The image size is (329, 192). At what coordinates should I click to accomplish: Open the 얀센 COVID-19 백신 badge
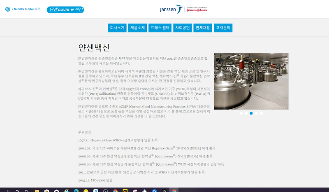pos(65,9)
